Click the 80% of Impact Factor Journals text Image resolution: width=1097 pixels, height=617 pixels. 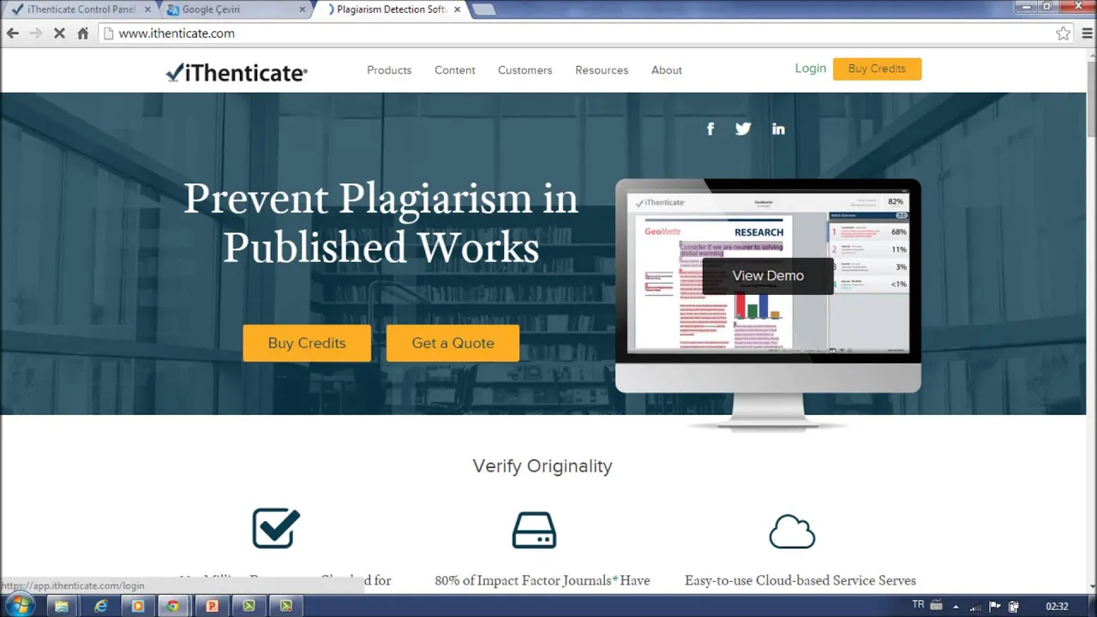(543, 581)
